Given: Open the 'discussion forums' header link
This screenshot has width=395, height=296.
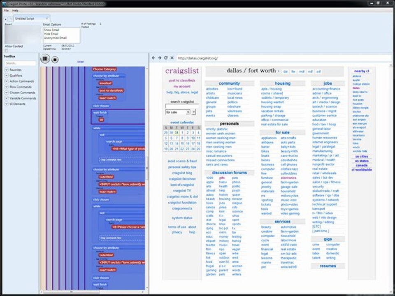Looking at the screenshot, I should tap(229, 172).
